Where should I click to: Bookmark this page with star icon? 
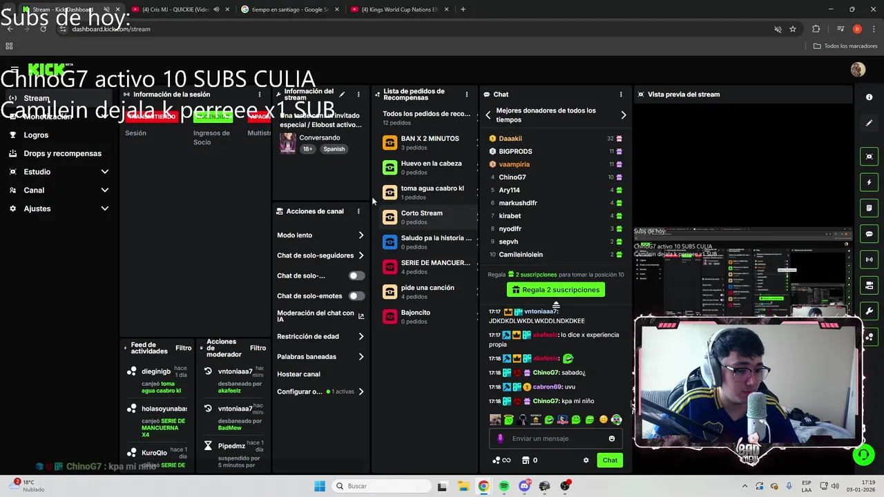(x=793, y=29)
